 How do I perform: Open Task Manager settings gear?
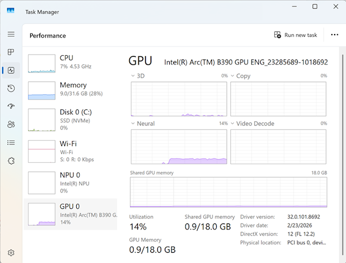(x=11, y=253)
